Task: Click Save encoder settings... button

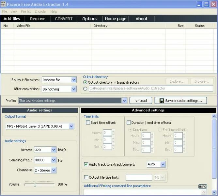Action: coord(181,101)
